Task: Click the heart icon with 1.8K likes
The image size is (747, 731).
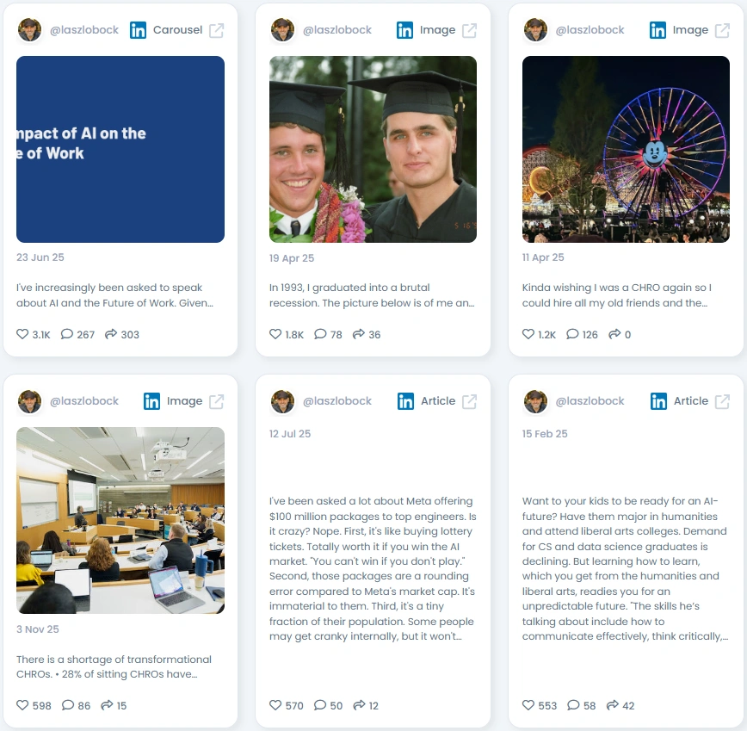Action: pos(275,334)
